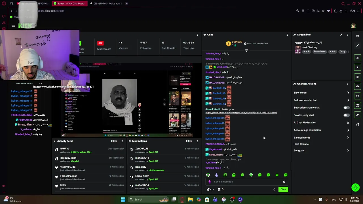Open a new browser tab
The width and height of the screenshot is (363, 204).
coord(126,3)
